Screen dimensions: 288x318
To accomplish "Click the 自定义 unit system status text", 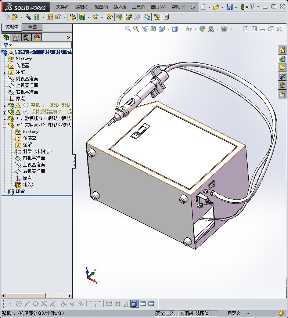I will [x=234, y=313].
